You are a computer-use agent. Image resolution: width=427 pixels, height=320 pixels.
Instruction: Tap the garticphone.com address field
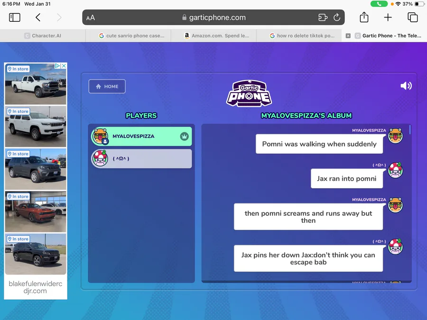[213, 18]
